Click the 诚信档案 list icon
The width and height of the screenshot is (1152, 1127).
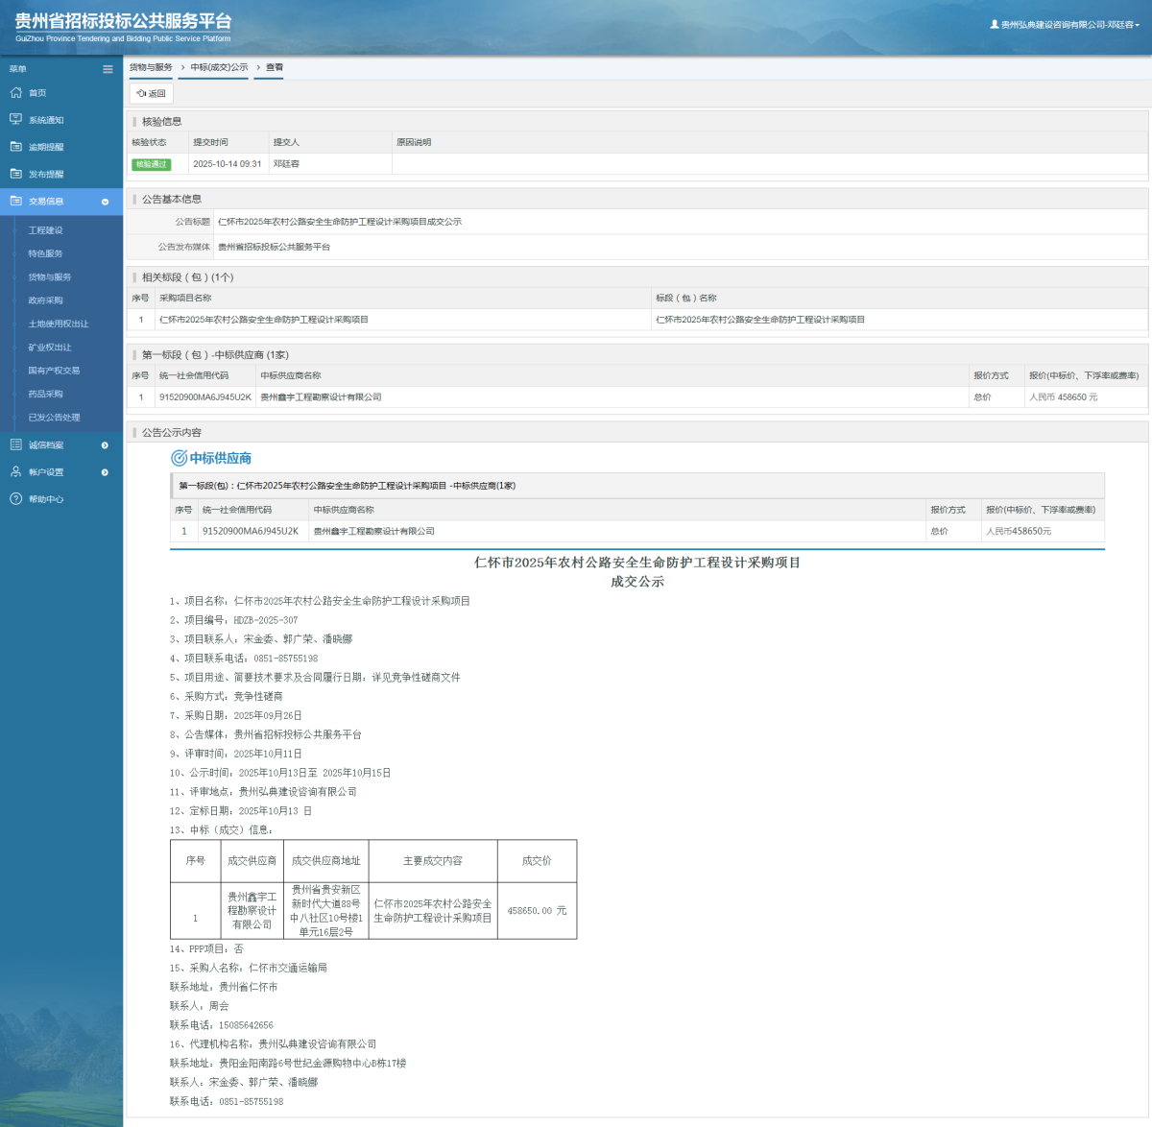(x=15, y=445)
